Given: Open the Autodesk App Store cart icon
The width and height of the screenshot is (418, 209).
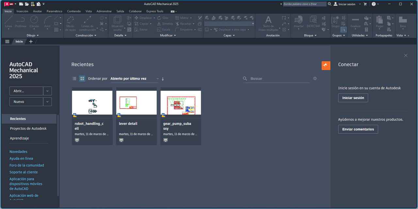Looking at the screenshot, I should point(365,4).
